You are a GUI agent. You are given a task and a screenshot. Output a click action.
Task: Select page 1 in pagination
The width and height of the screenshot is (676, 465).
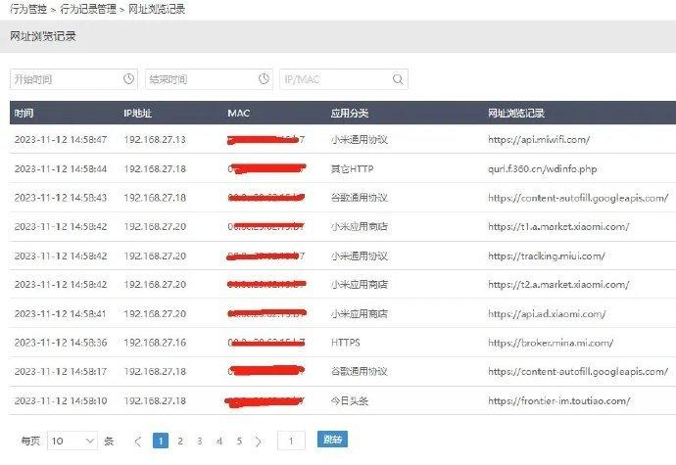point(161,441)
